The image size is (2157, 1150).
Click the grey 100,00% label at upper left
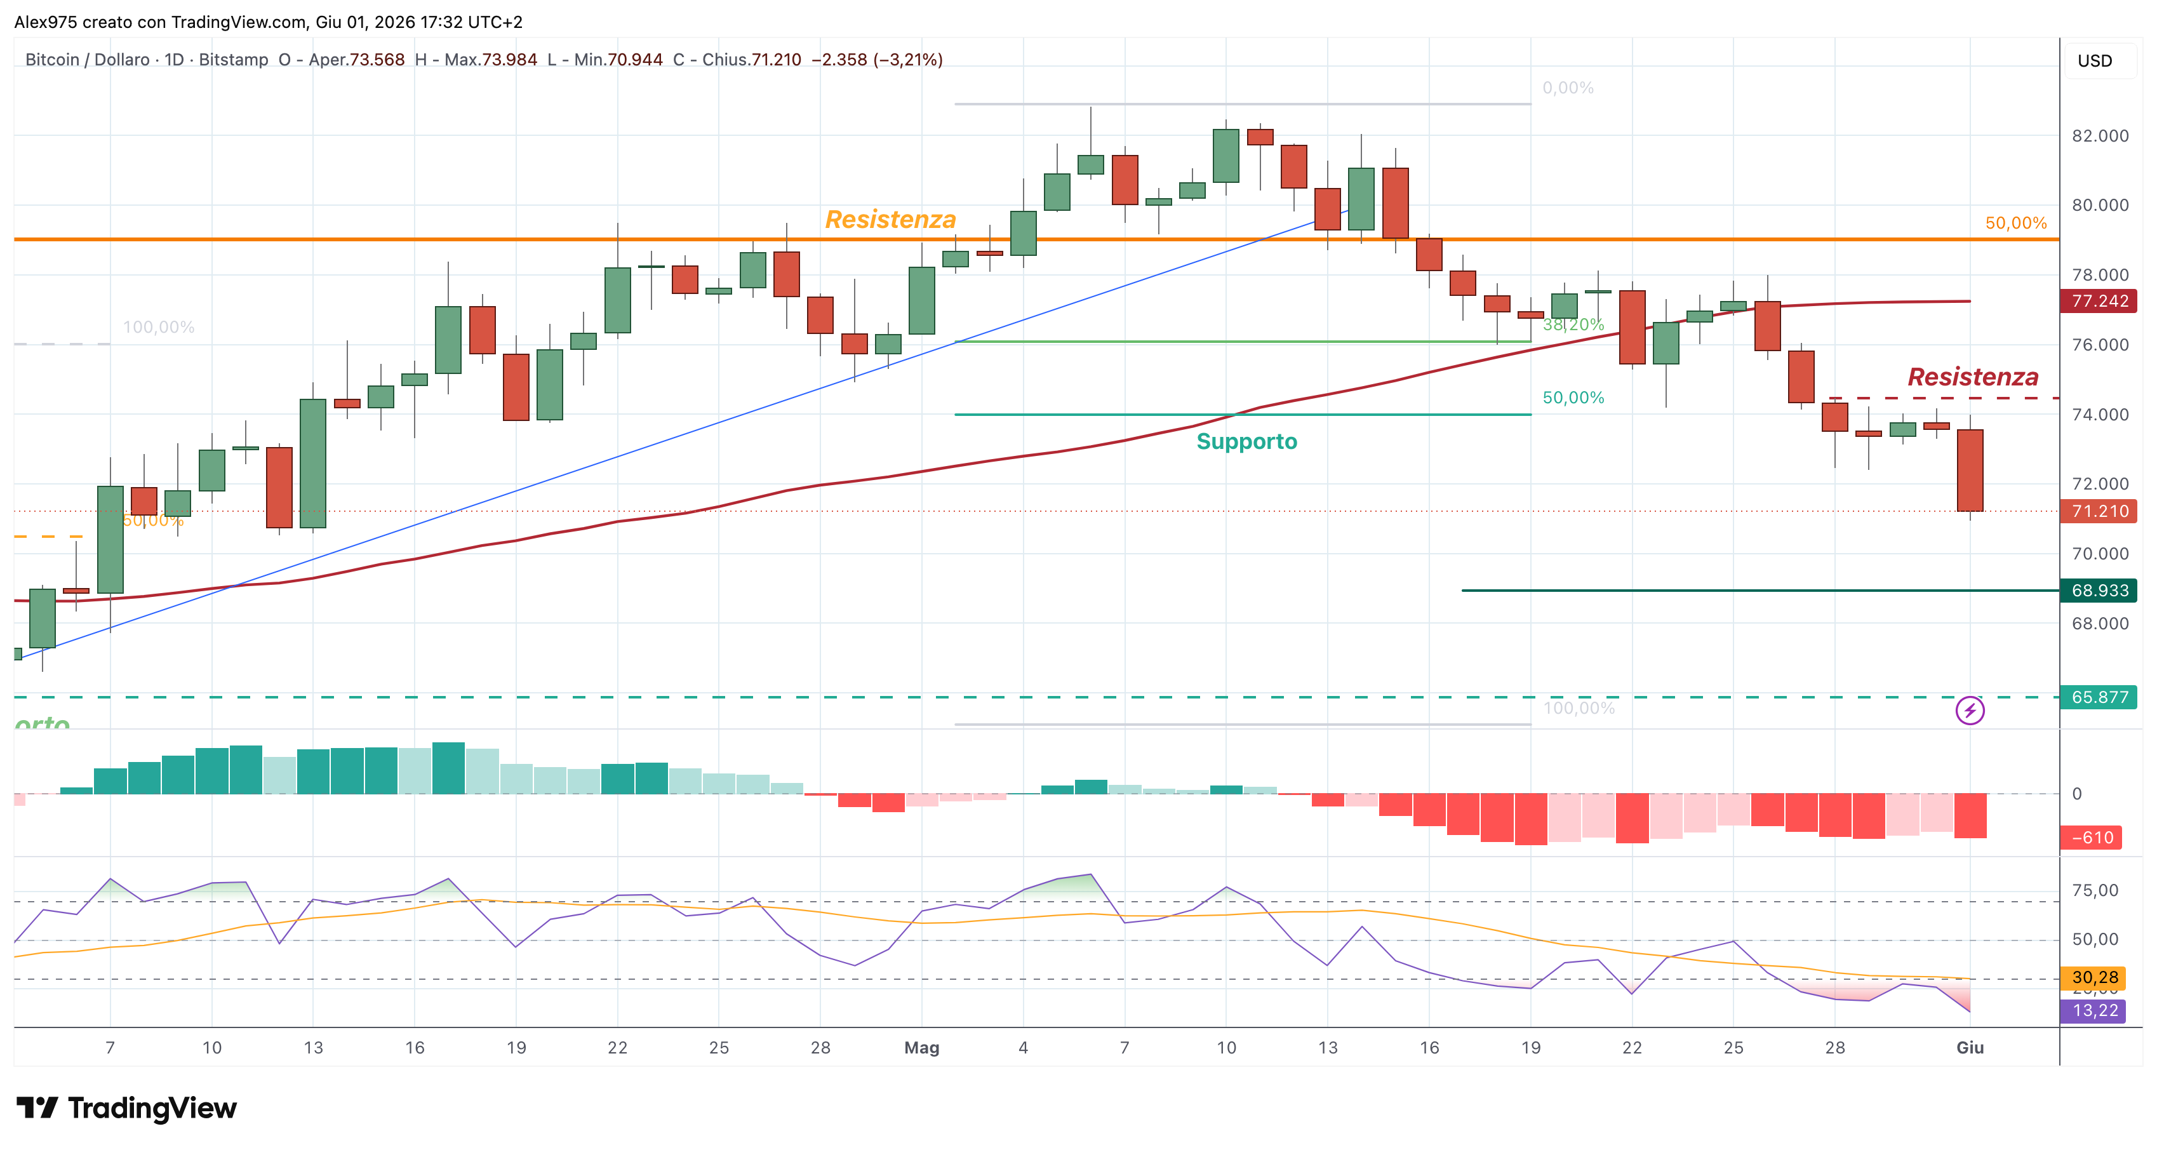[x=158, y=326]
